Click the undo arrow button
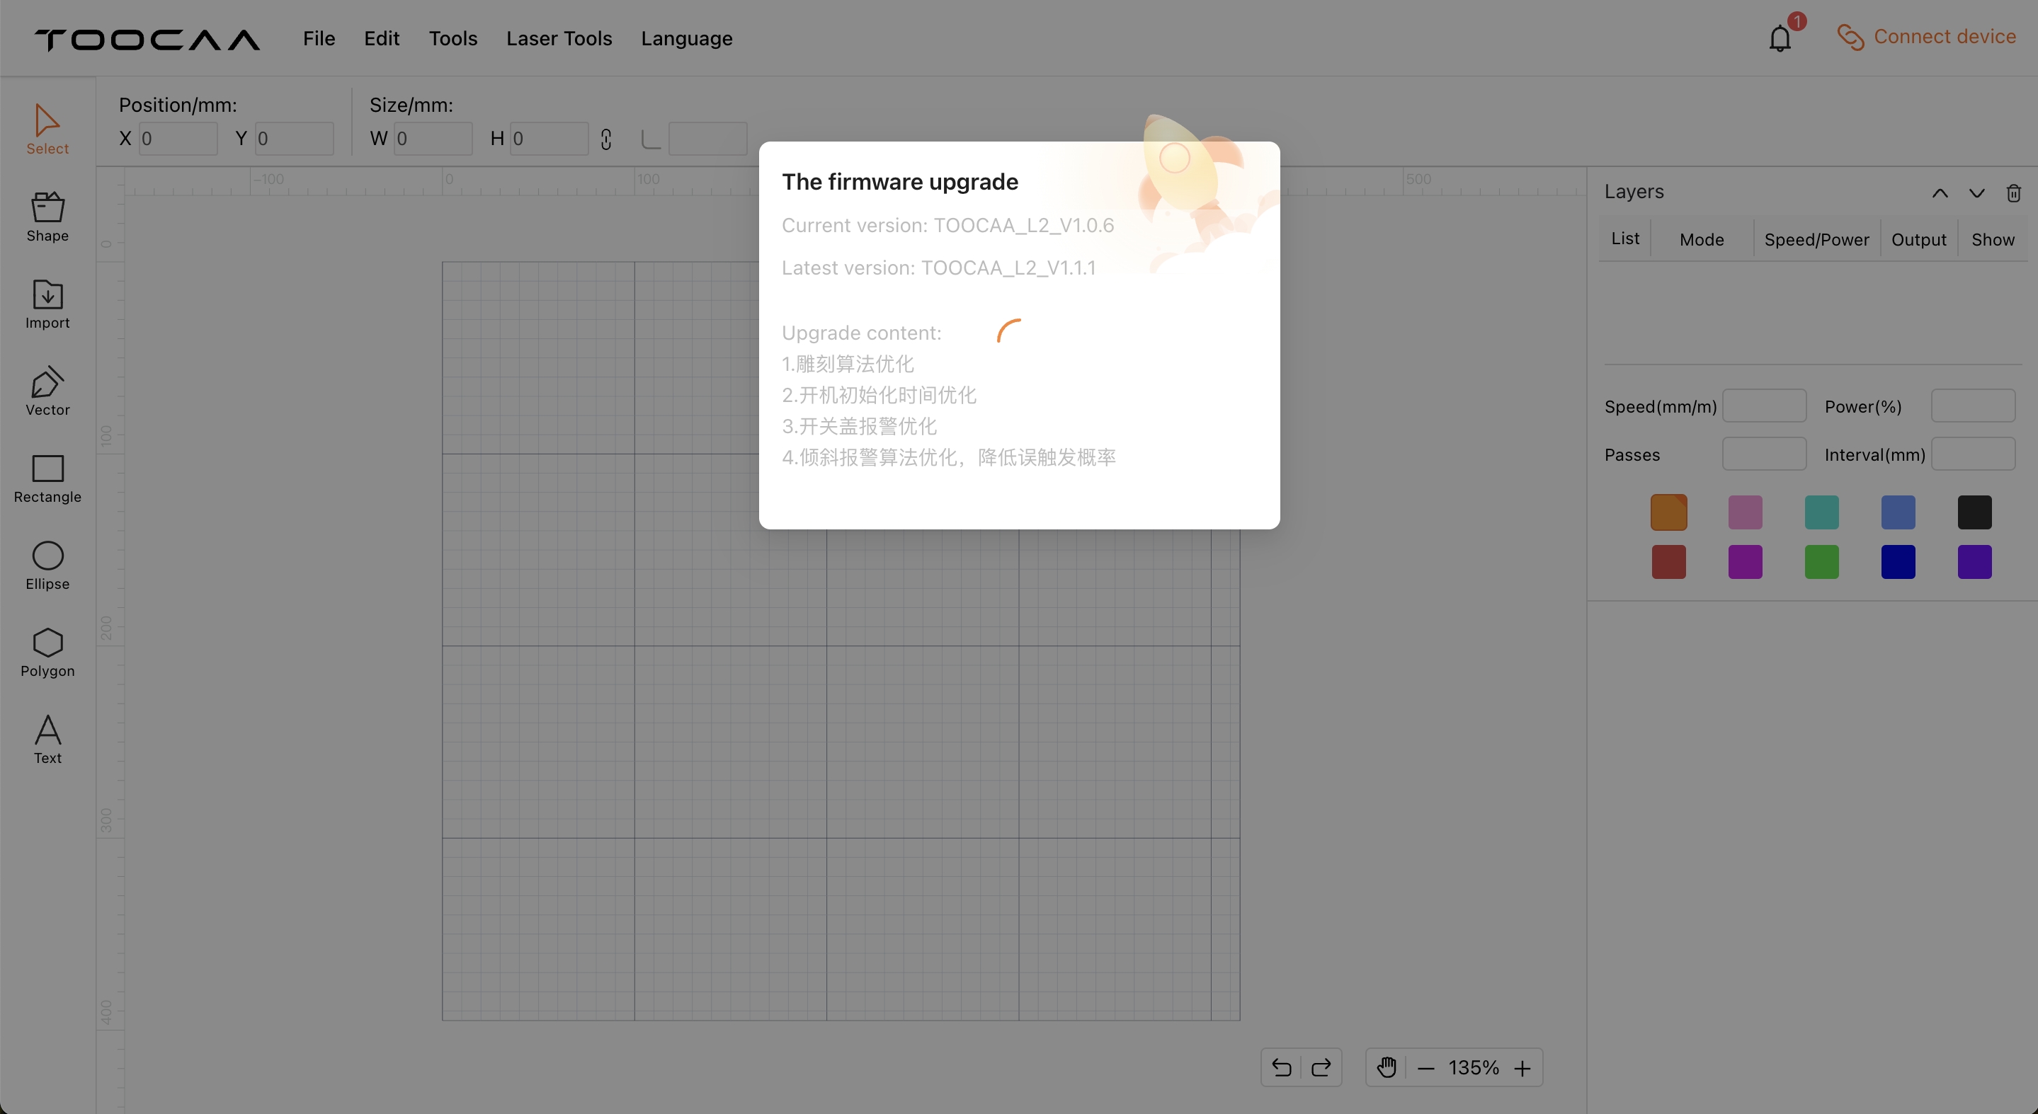The image size is (2038, 1114). pyautogui.click(x=1279, y=1067)
